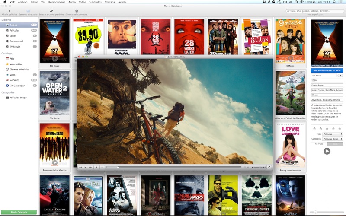Viewport: 346px width, 216px height.
Task: Select the 9 Meses poster
Action: tap(290, 41)
